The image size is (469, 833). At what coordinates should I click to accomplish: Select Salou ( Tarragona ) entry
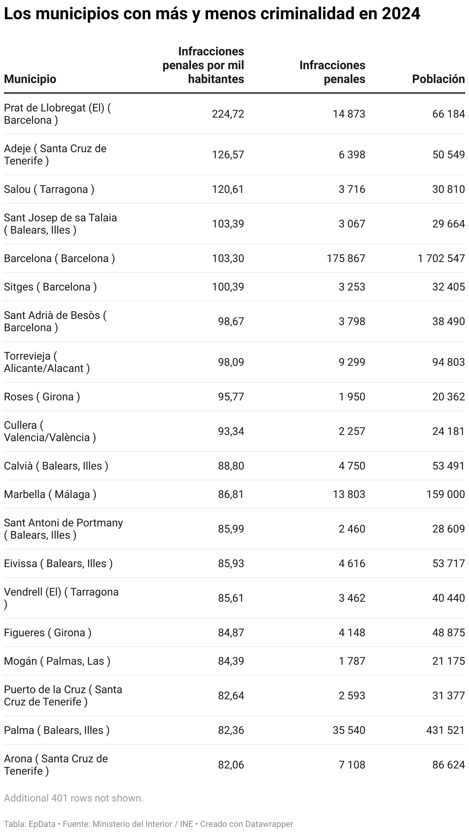pos(49,189)
